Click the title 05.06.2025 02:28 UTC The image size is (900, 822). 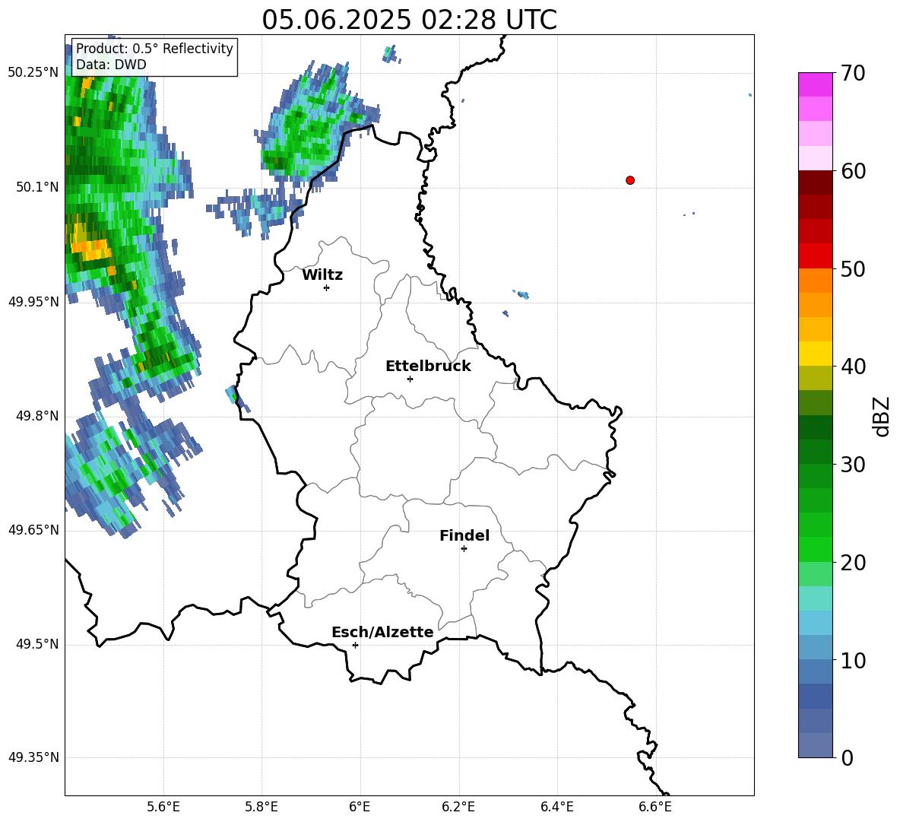pyautogui.click(x=409, y=20)
